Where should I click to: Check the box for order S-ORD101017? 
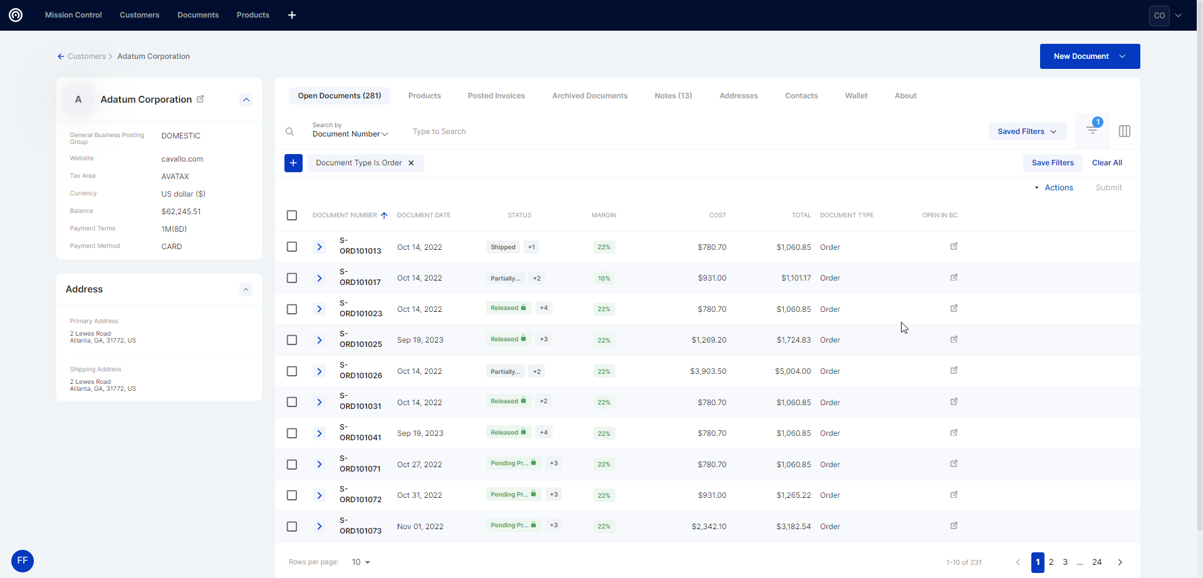[x=292, y=278]
